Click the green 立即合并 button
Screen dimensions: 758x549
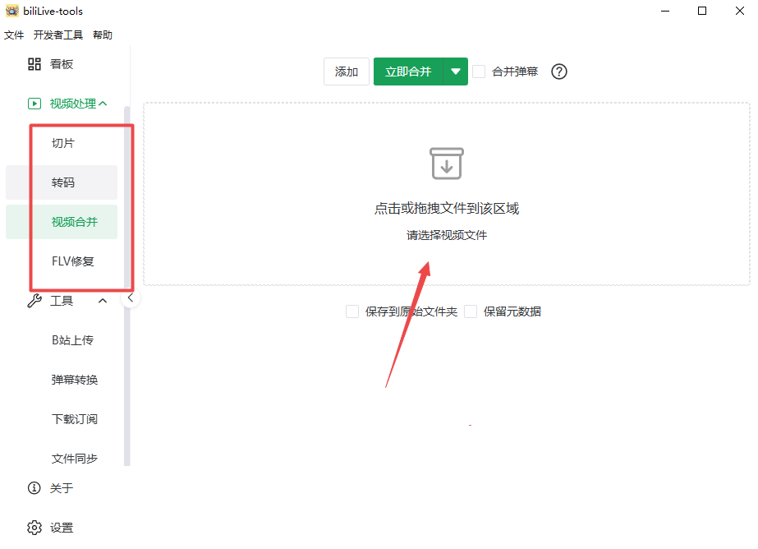point(408,72)
